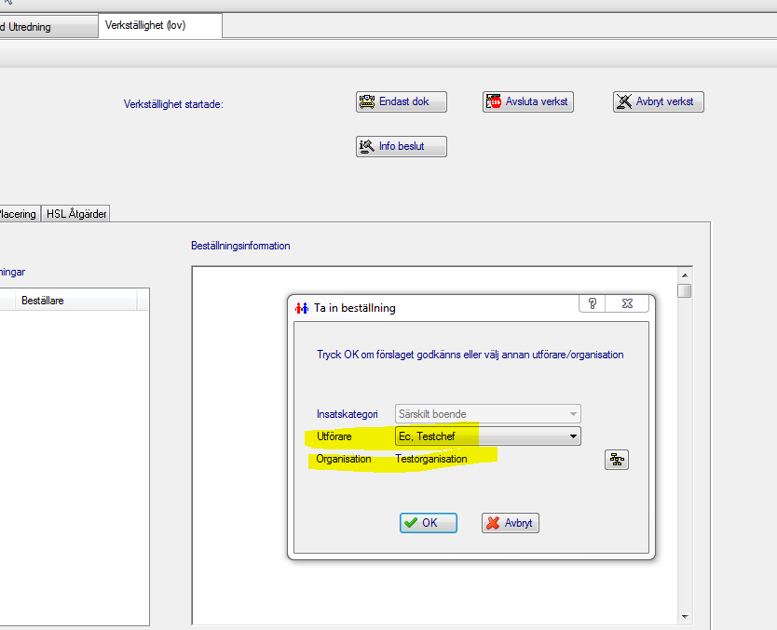Click the Tryck OK om förslaget instruction text
The image size is (777, 630).
click(470, 355)
